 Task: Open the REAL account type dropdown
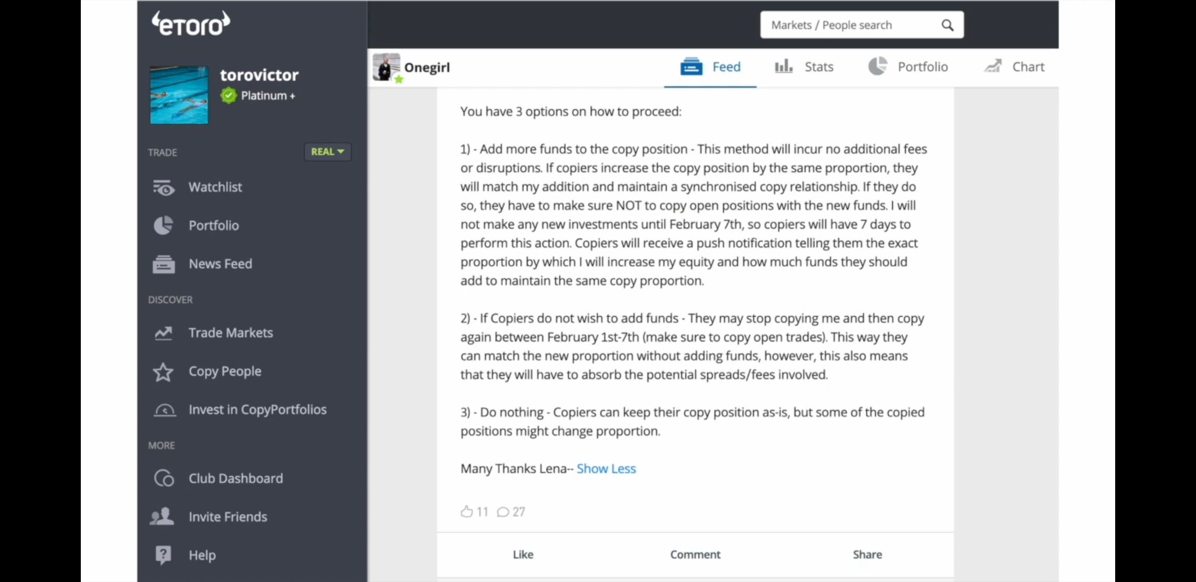tap(327, 152)
